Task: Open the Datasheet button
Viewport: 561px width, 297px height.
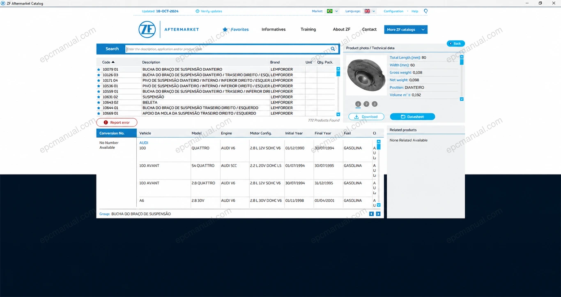Action: (412, 117)
